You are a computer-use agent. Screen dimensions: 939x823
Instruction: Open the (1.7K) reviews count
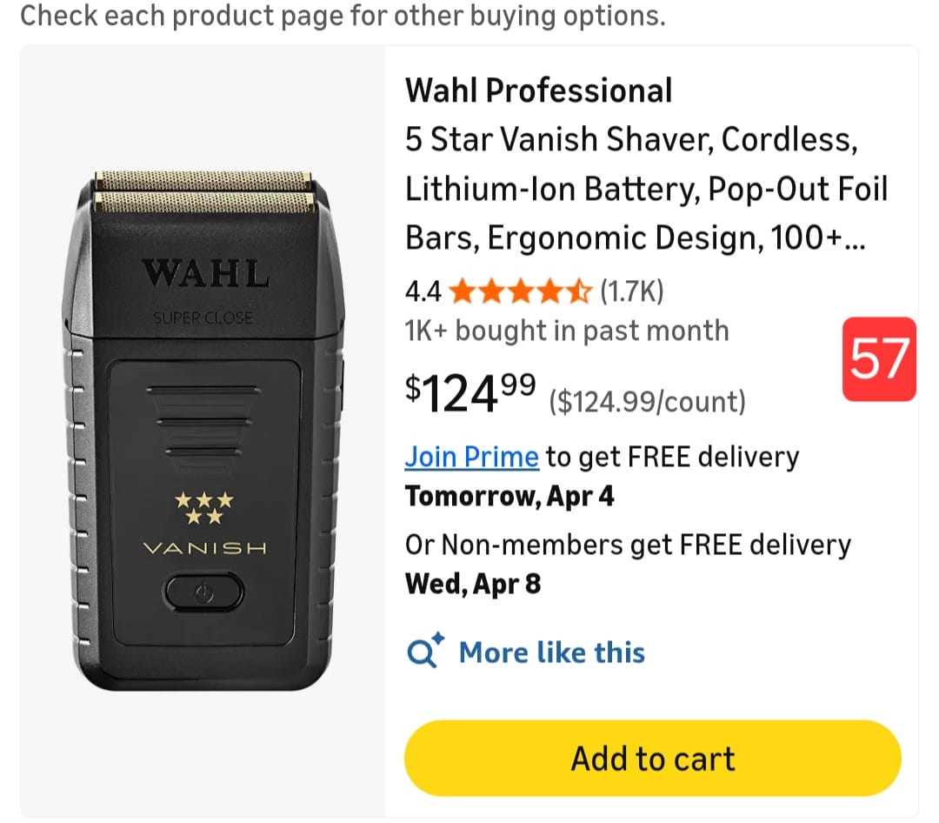click(632, 291)
